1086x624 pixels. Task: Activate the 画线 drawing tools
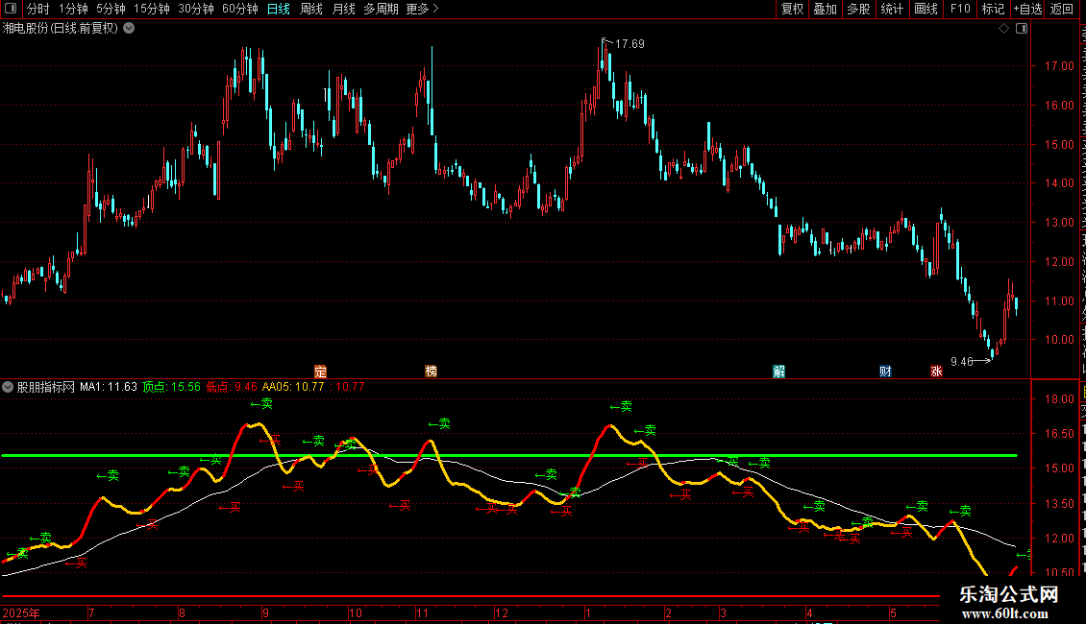coord(926,9)
